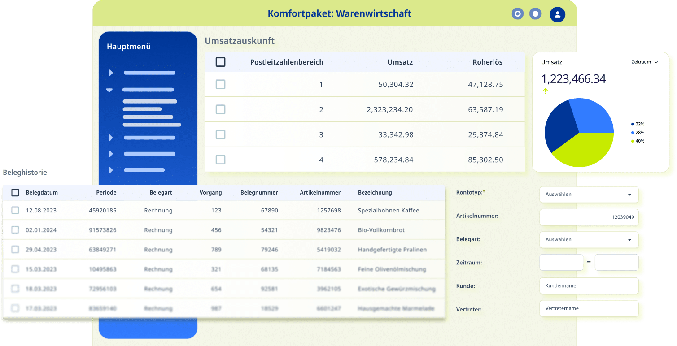The width and height of the screenshot is (677, 346).
Task: Open the user profile icon
Action: pyautogui.click(x=558, y=14)
